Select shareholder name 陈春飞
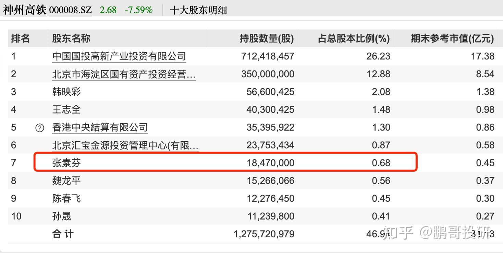 [x=66, y=198]
